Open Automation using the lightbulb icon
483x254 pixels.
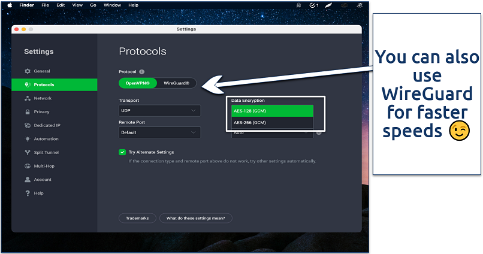[x=28, y=139]
